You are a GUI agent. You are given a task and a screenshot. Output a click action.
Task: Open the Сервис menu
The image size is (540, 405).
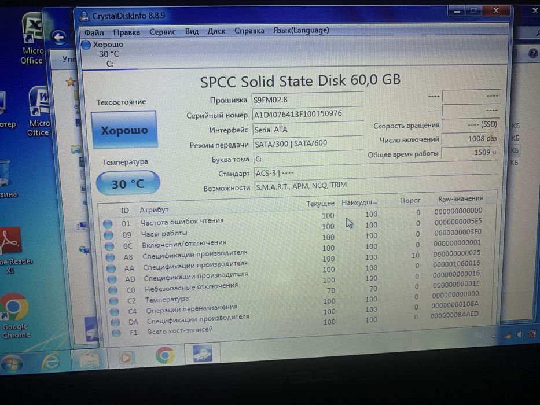click(x=163, y=32)
